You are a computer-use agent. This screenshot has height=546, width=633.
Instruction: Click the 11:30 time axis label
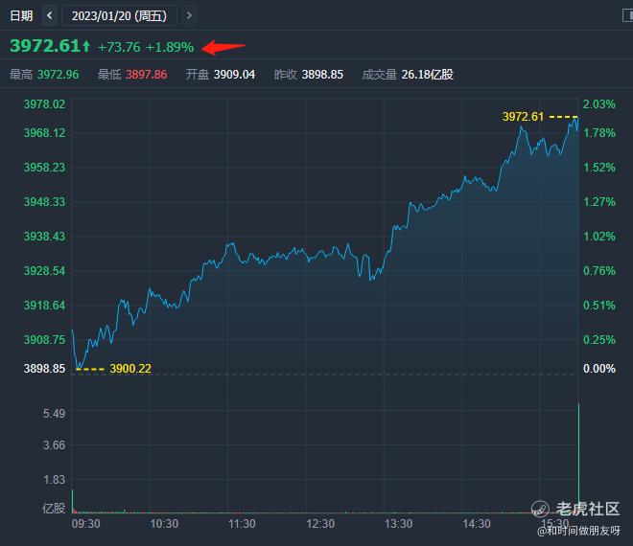[x=242, y=524]
